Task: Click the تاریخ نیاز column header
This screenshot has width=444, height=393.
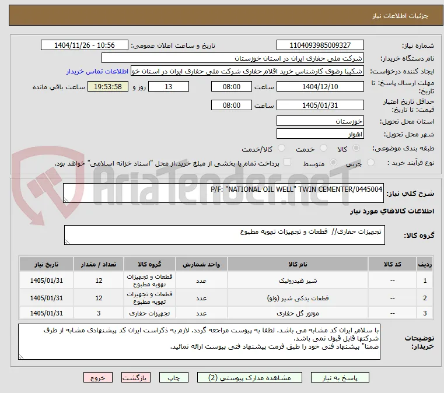Action: [47, 264]
